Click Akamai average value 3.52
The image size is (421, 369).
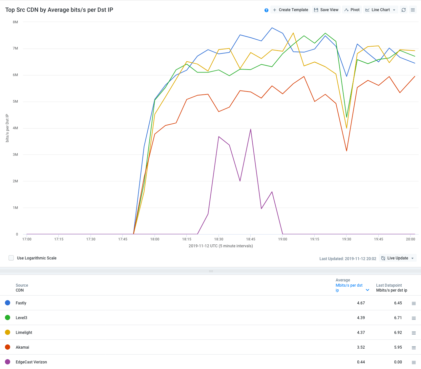[x=361, y=347]
